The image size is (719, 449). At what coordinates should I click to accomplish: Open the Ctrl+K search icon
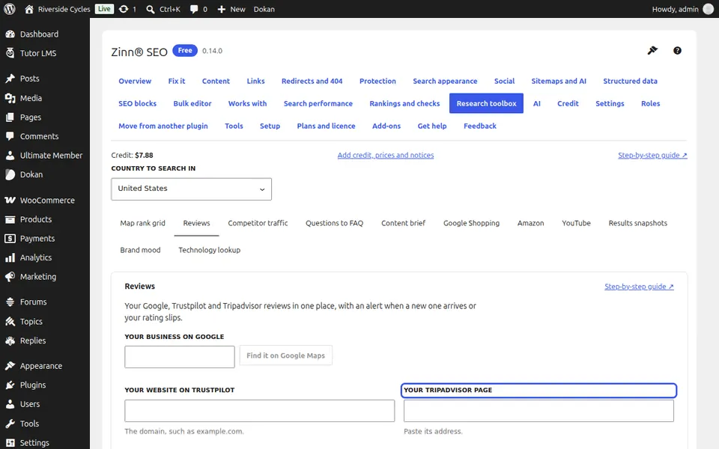point(150,9)
